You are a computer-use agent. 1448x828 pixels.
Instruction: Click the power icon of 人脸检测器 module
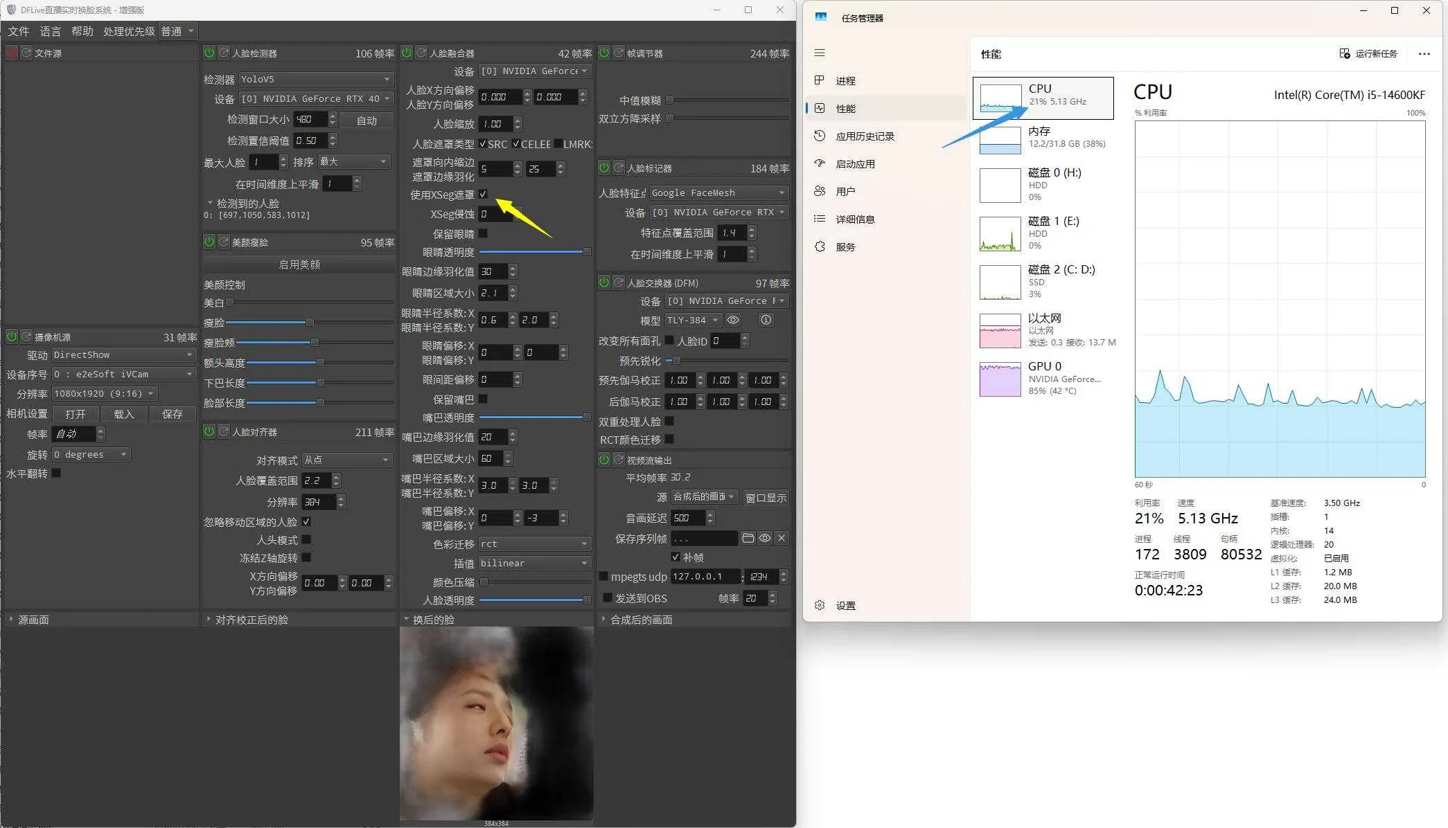pyautogui.click(x=209, y=53)
